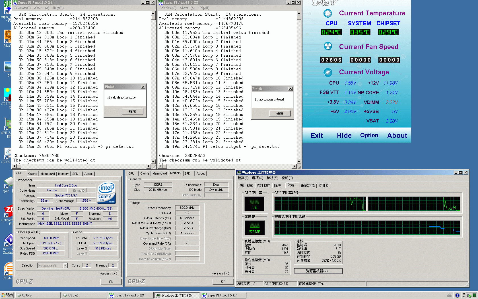
Task: Click OK in the CPU-Z Memory window
Action: (x=223, y=282)
